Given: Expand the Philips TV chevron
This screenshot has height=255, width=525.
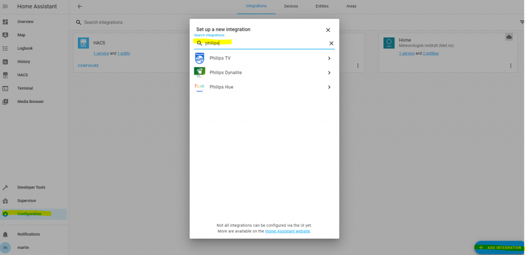Looking at the screenshot, I should click(x=329, y=58).
